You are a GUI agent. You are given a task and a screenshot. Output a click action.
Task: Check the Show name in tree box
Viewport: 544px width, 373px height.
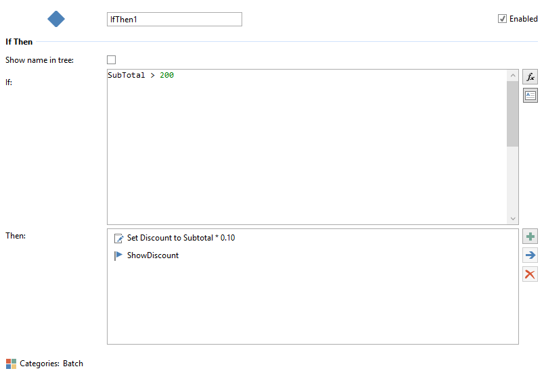112,60
